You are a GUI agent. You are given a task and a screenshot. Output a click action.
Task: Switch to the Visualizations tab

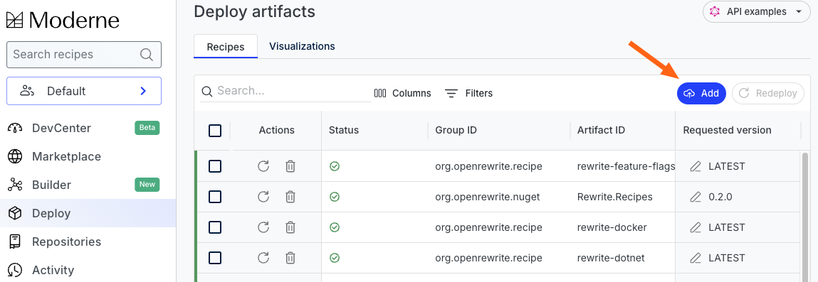tap(302, 46)
